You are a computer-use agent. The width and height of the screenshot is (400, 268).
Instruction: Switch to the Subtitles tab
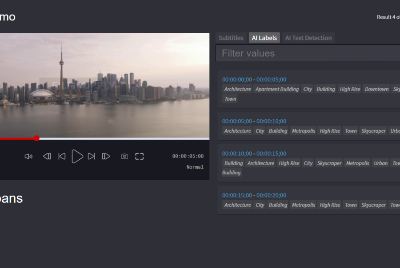point(231,38)
